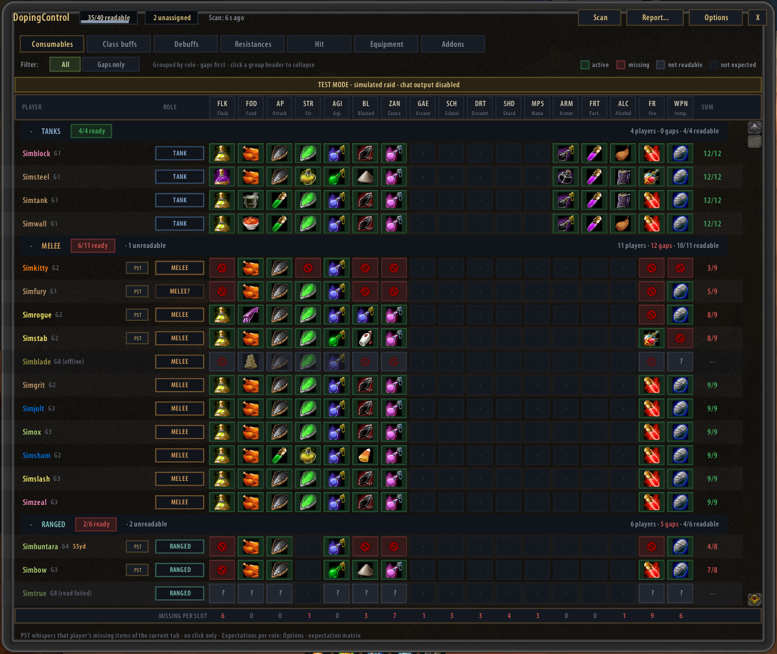Image resolution: width=777 pixels, height=654 pixels.
Task: Collapse the RANGED group header
Action: (x=372, y=525)
